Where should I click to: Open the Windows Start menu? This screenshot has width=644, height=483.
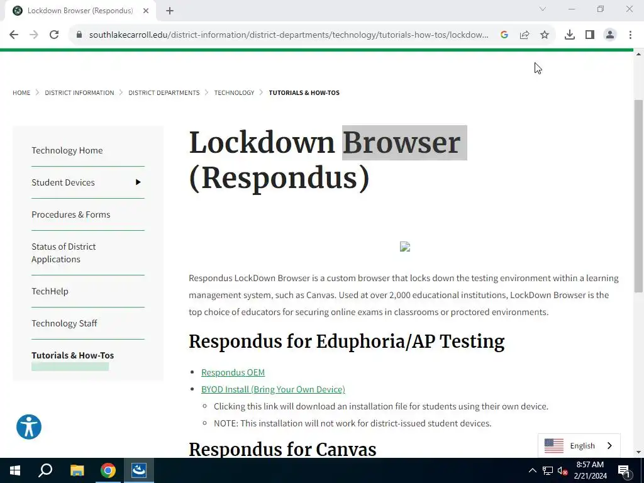click(x=15, y=470)
